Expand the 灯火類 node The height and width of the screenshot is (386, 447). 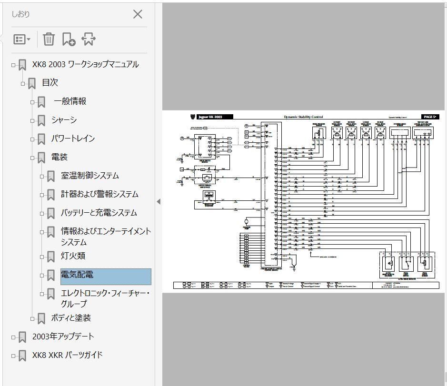[x=42, y=257]
